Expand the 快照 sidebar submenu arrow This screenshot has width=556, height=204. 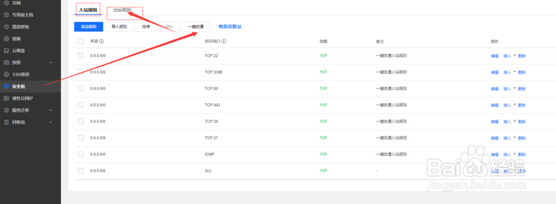51,63
